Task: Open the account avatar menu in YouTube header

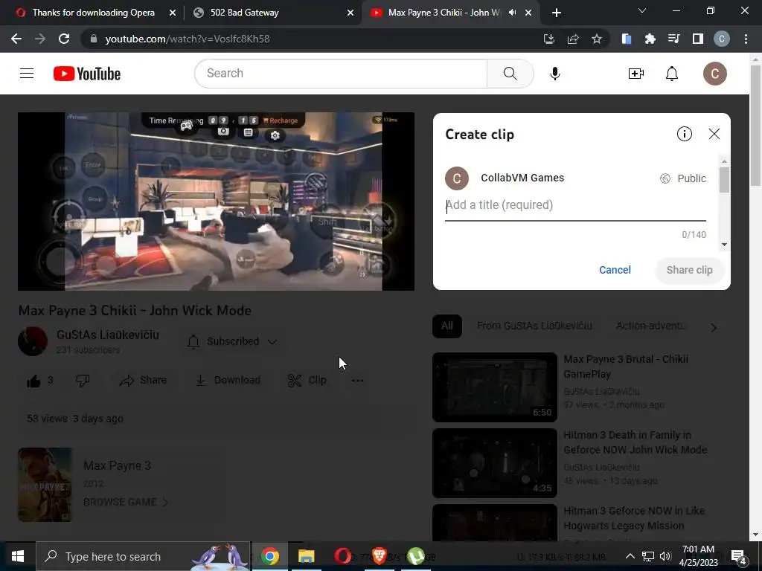Action: [x=714, y=74]
